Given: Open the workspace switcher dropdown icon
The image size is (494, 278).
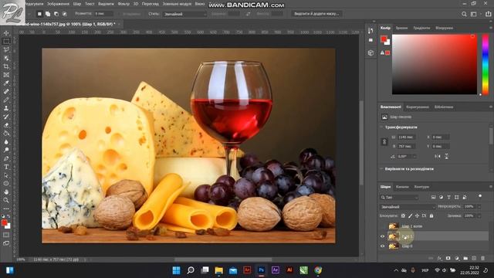Looking at the screenshot, I should [x=473, y=14].
